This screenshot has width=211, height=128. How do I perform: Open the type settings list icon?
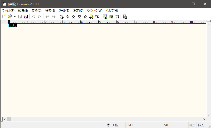tap(105, 17)
